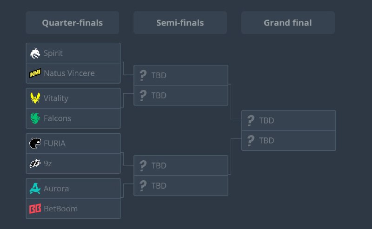Viewport: 372px width, 229px height.
Task: Click the FURIA panther logo
Action: pos(35,143)
